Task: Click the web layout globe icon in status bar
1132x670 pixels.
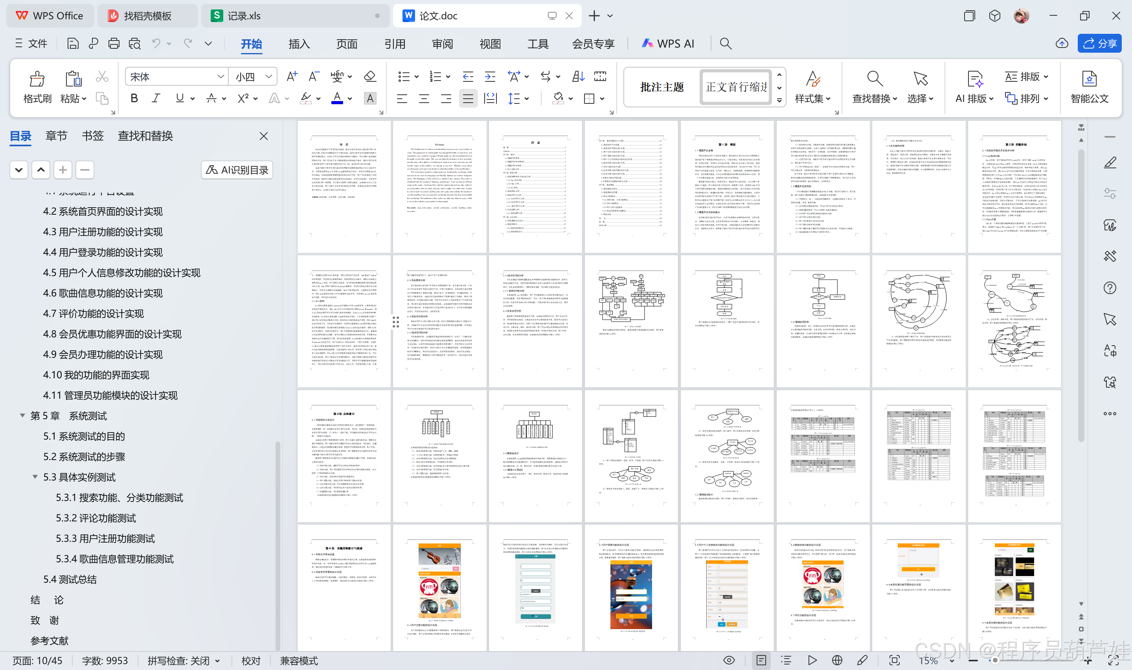Action: click(x=837, y=660)
